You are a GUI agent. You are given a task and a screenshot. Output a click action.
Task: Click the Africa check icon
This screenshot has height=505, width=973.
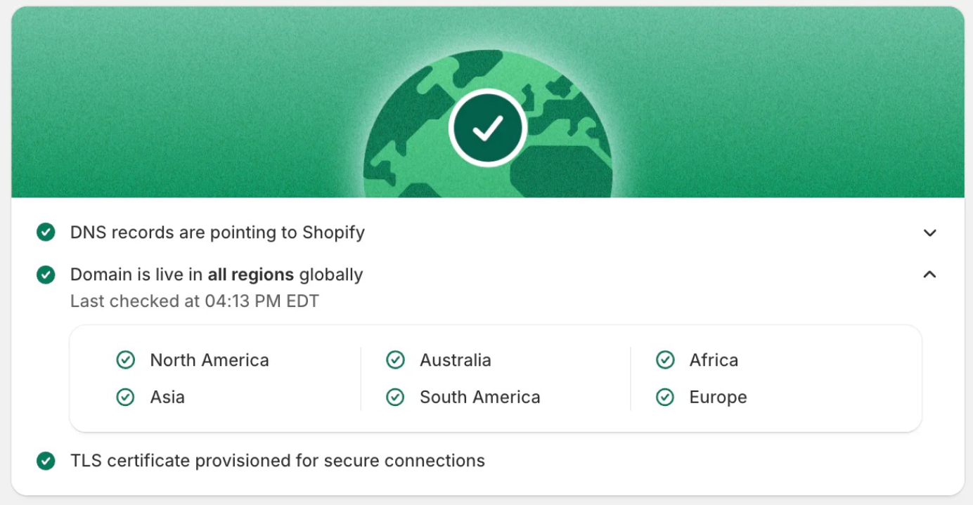coord(665,360)
